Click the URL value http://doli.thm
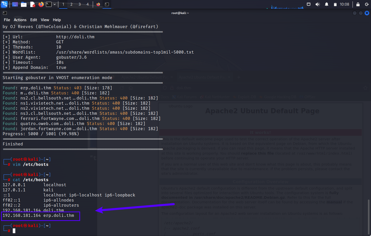 75,37
